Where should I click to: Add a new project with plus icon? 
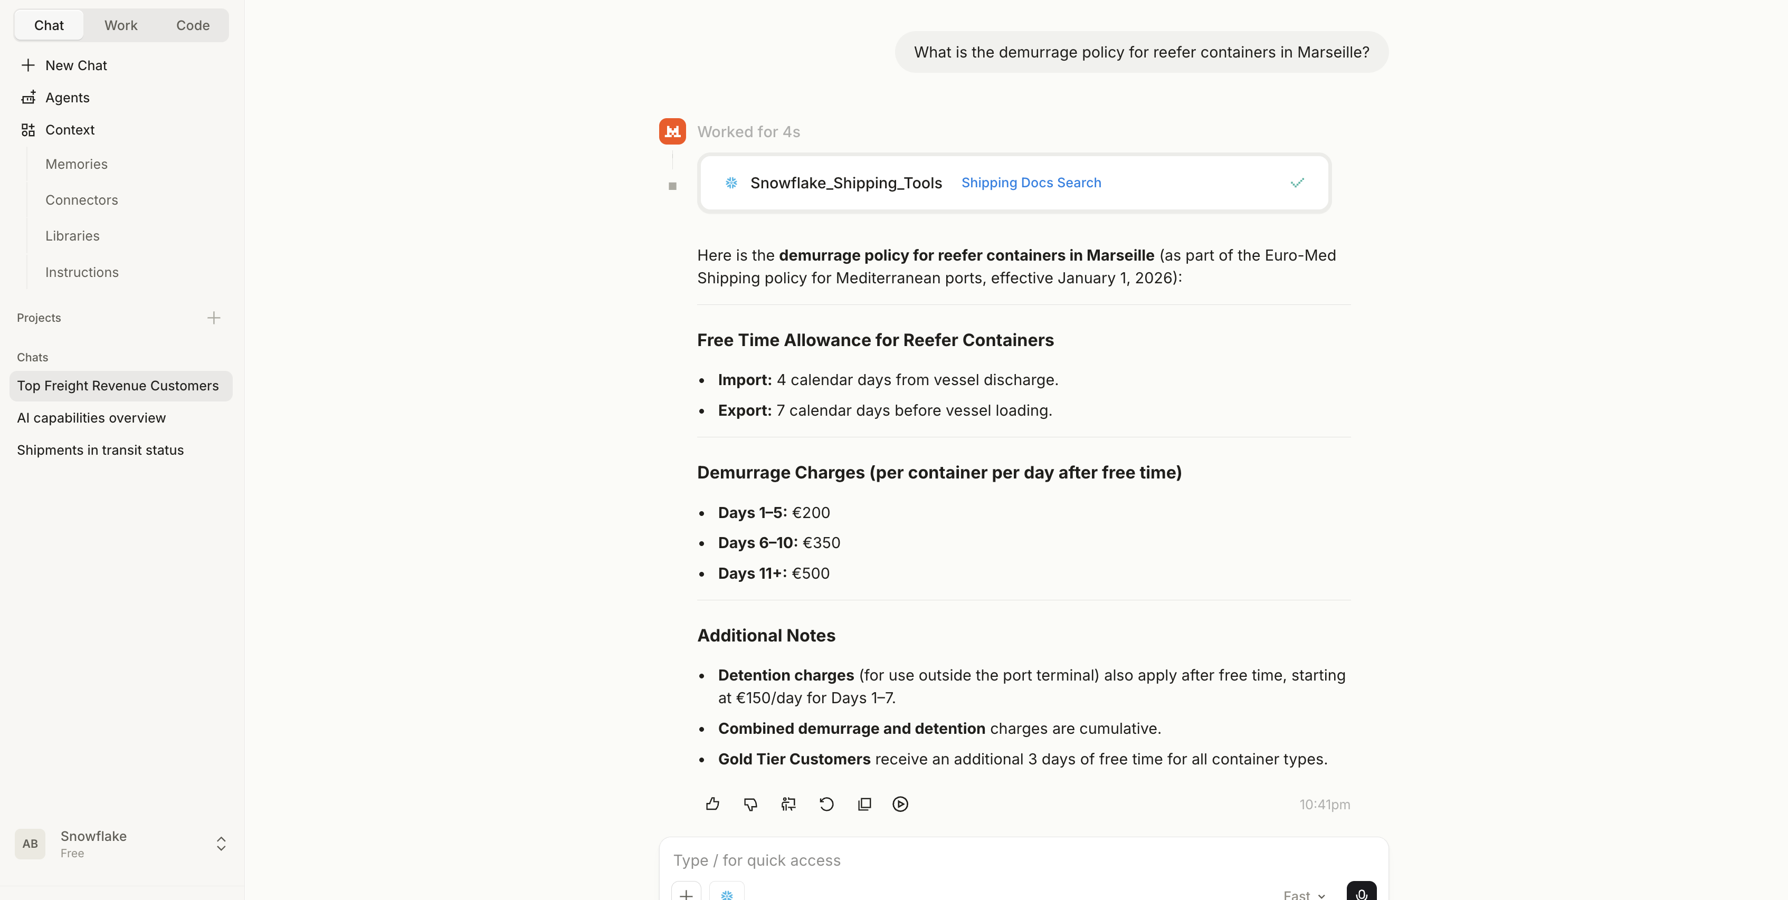tap(214, 318)
